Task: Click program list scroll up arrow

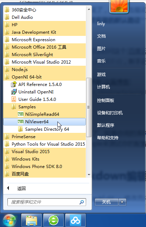Action: (89, 9)
